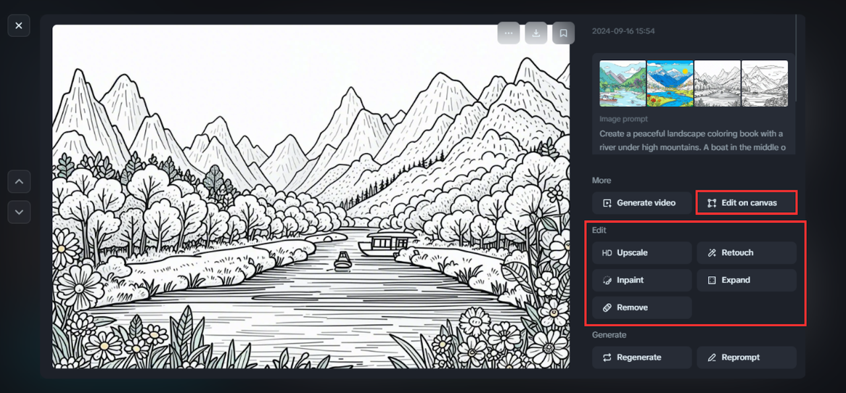The width and height of the screenshot is (846, 393).
Task: Open Edit on canvas
Action: (x=746, y=203)
